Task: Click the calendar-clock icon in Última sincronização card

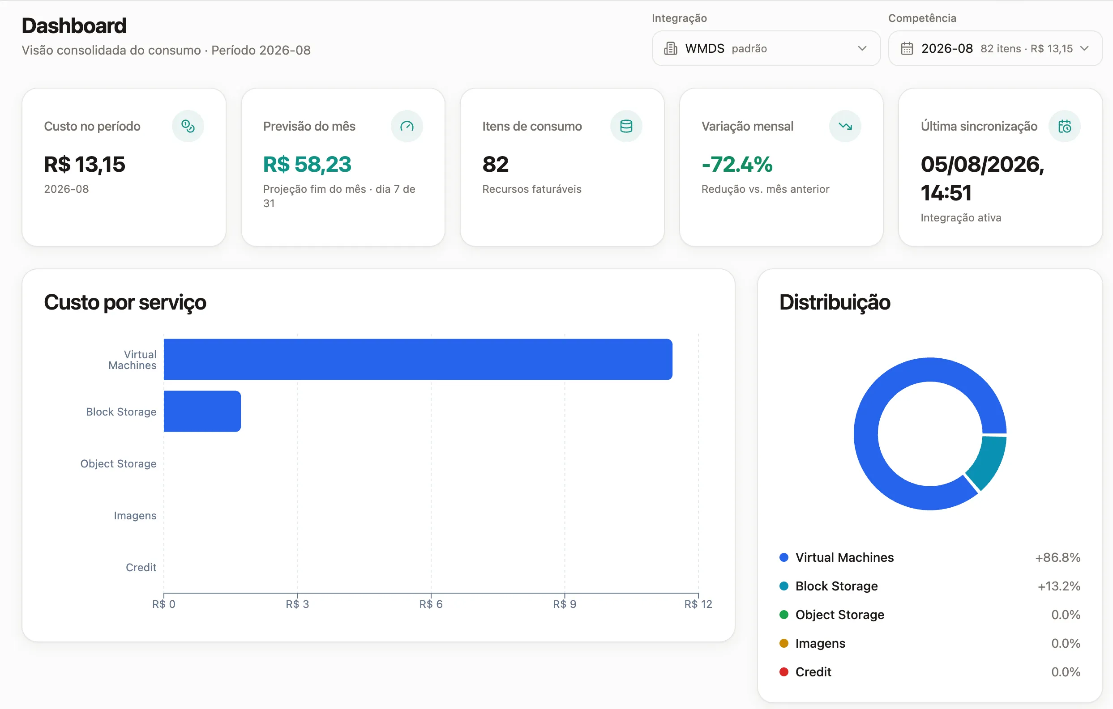Action: coord(1065,126)
